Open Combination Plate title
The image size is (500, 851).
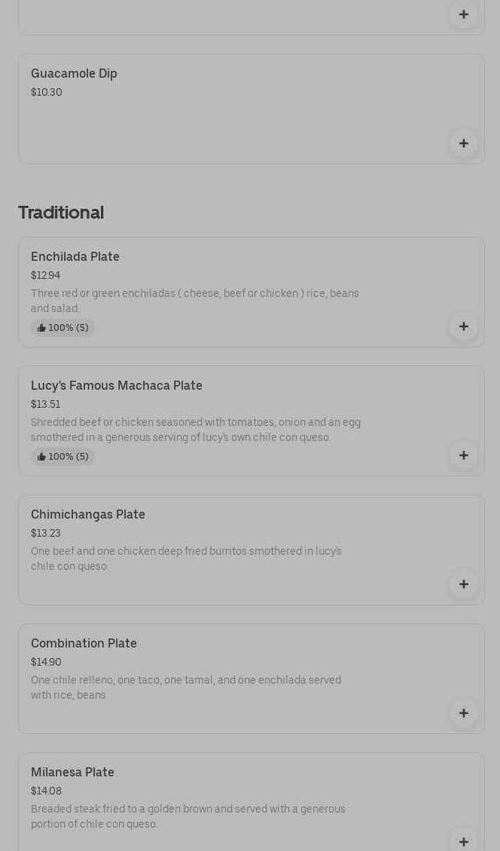(x=84, y=644)
